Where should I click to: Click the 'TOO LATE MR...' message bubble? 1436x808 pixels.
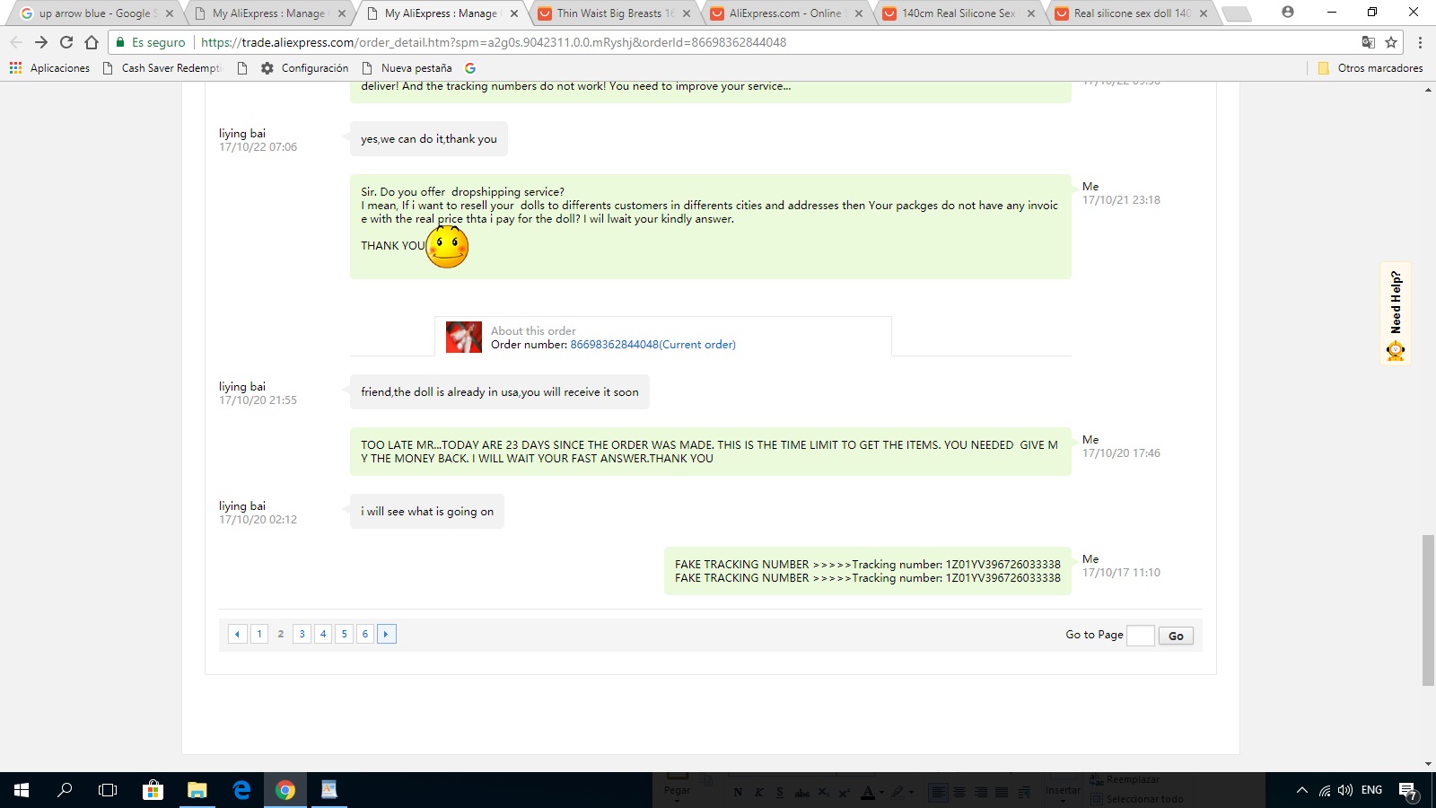click(x=711, y=452)
